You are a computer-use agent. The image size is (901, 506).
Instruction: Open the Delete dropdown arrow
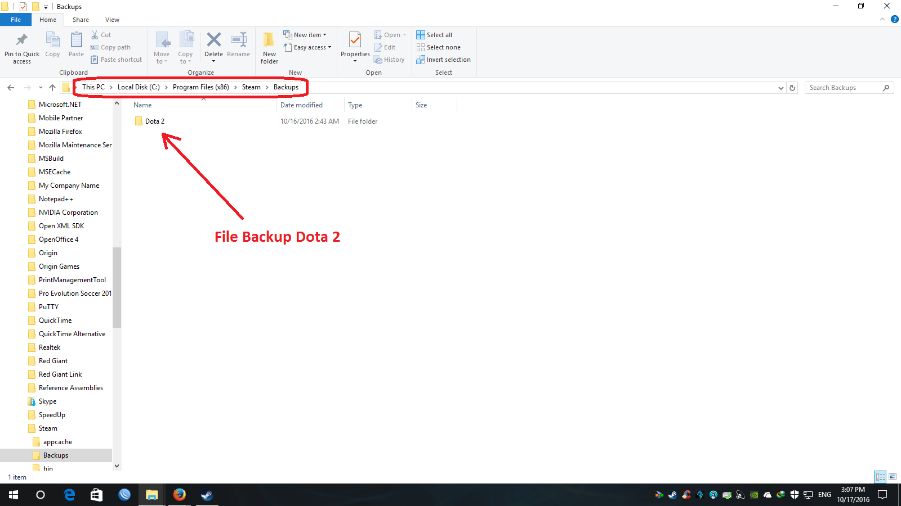(x=213, y=61)
